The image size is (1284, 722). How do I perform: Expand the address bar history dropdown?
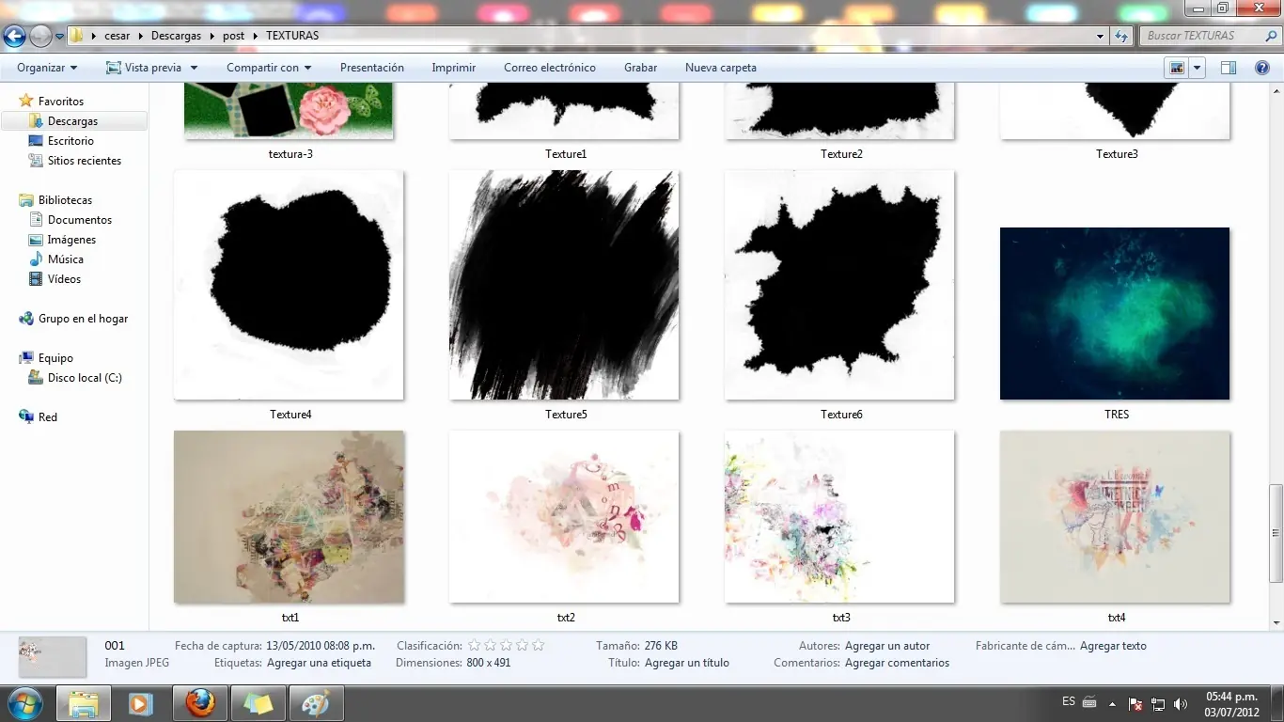(x=1101, y=36)
